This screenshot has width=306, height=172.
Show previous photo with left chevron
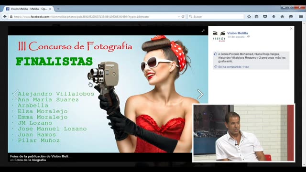[x=16, y=95]
